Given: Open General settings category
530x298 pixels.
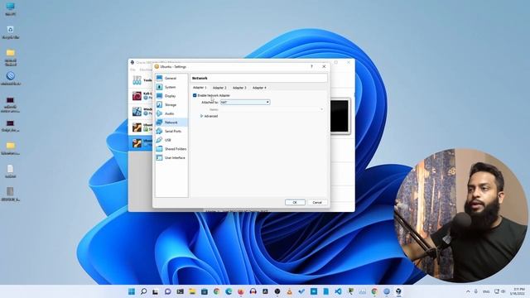Looking at the screenshot, I should tap(171, 78).
